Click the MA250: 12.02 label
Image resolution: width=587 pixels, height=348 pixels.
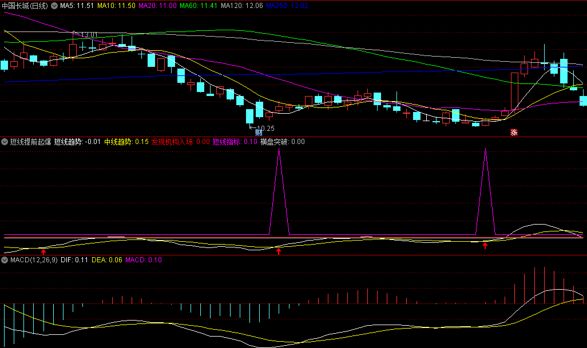(x=287, y=6)
